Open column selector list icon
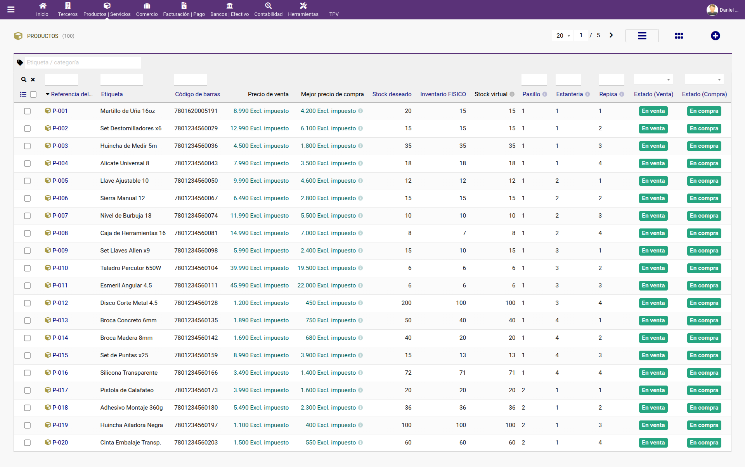 (23, 94)
